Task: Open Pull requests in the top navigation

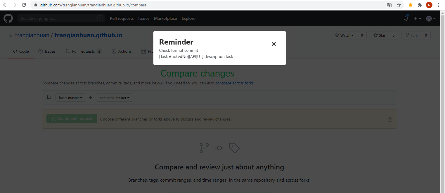Action: click(122, 18)
